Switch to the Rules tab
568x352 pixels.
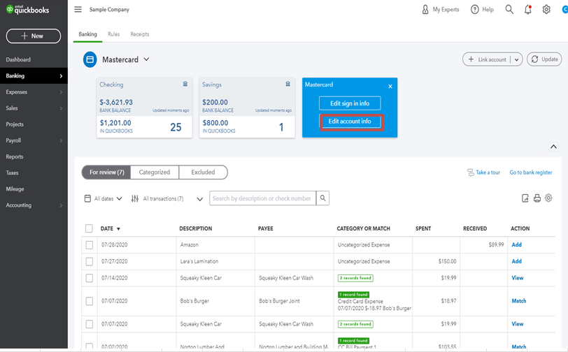tap(113, 34)
